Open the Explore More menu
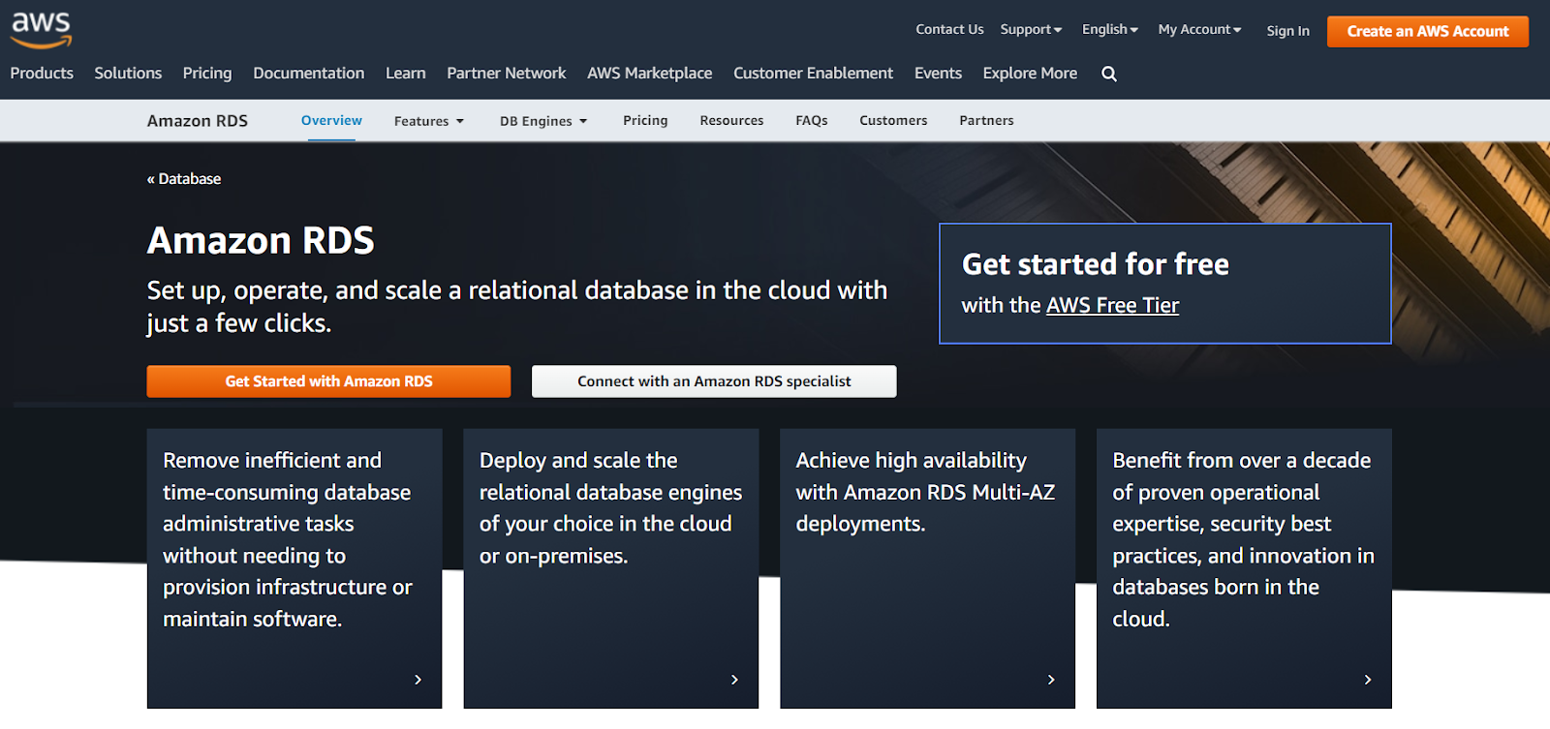This screenshot has height=729, width=1550. pyautogui.click(x=1030, y=74)
